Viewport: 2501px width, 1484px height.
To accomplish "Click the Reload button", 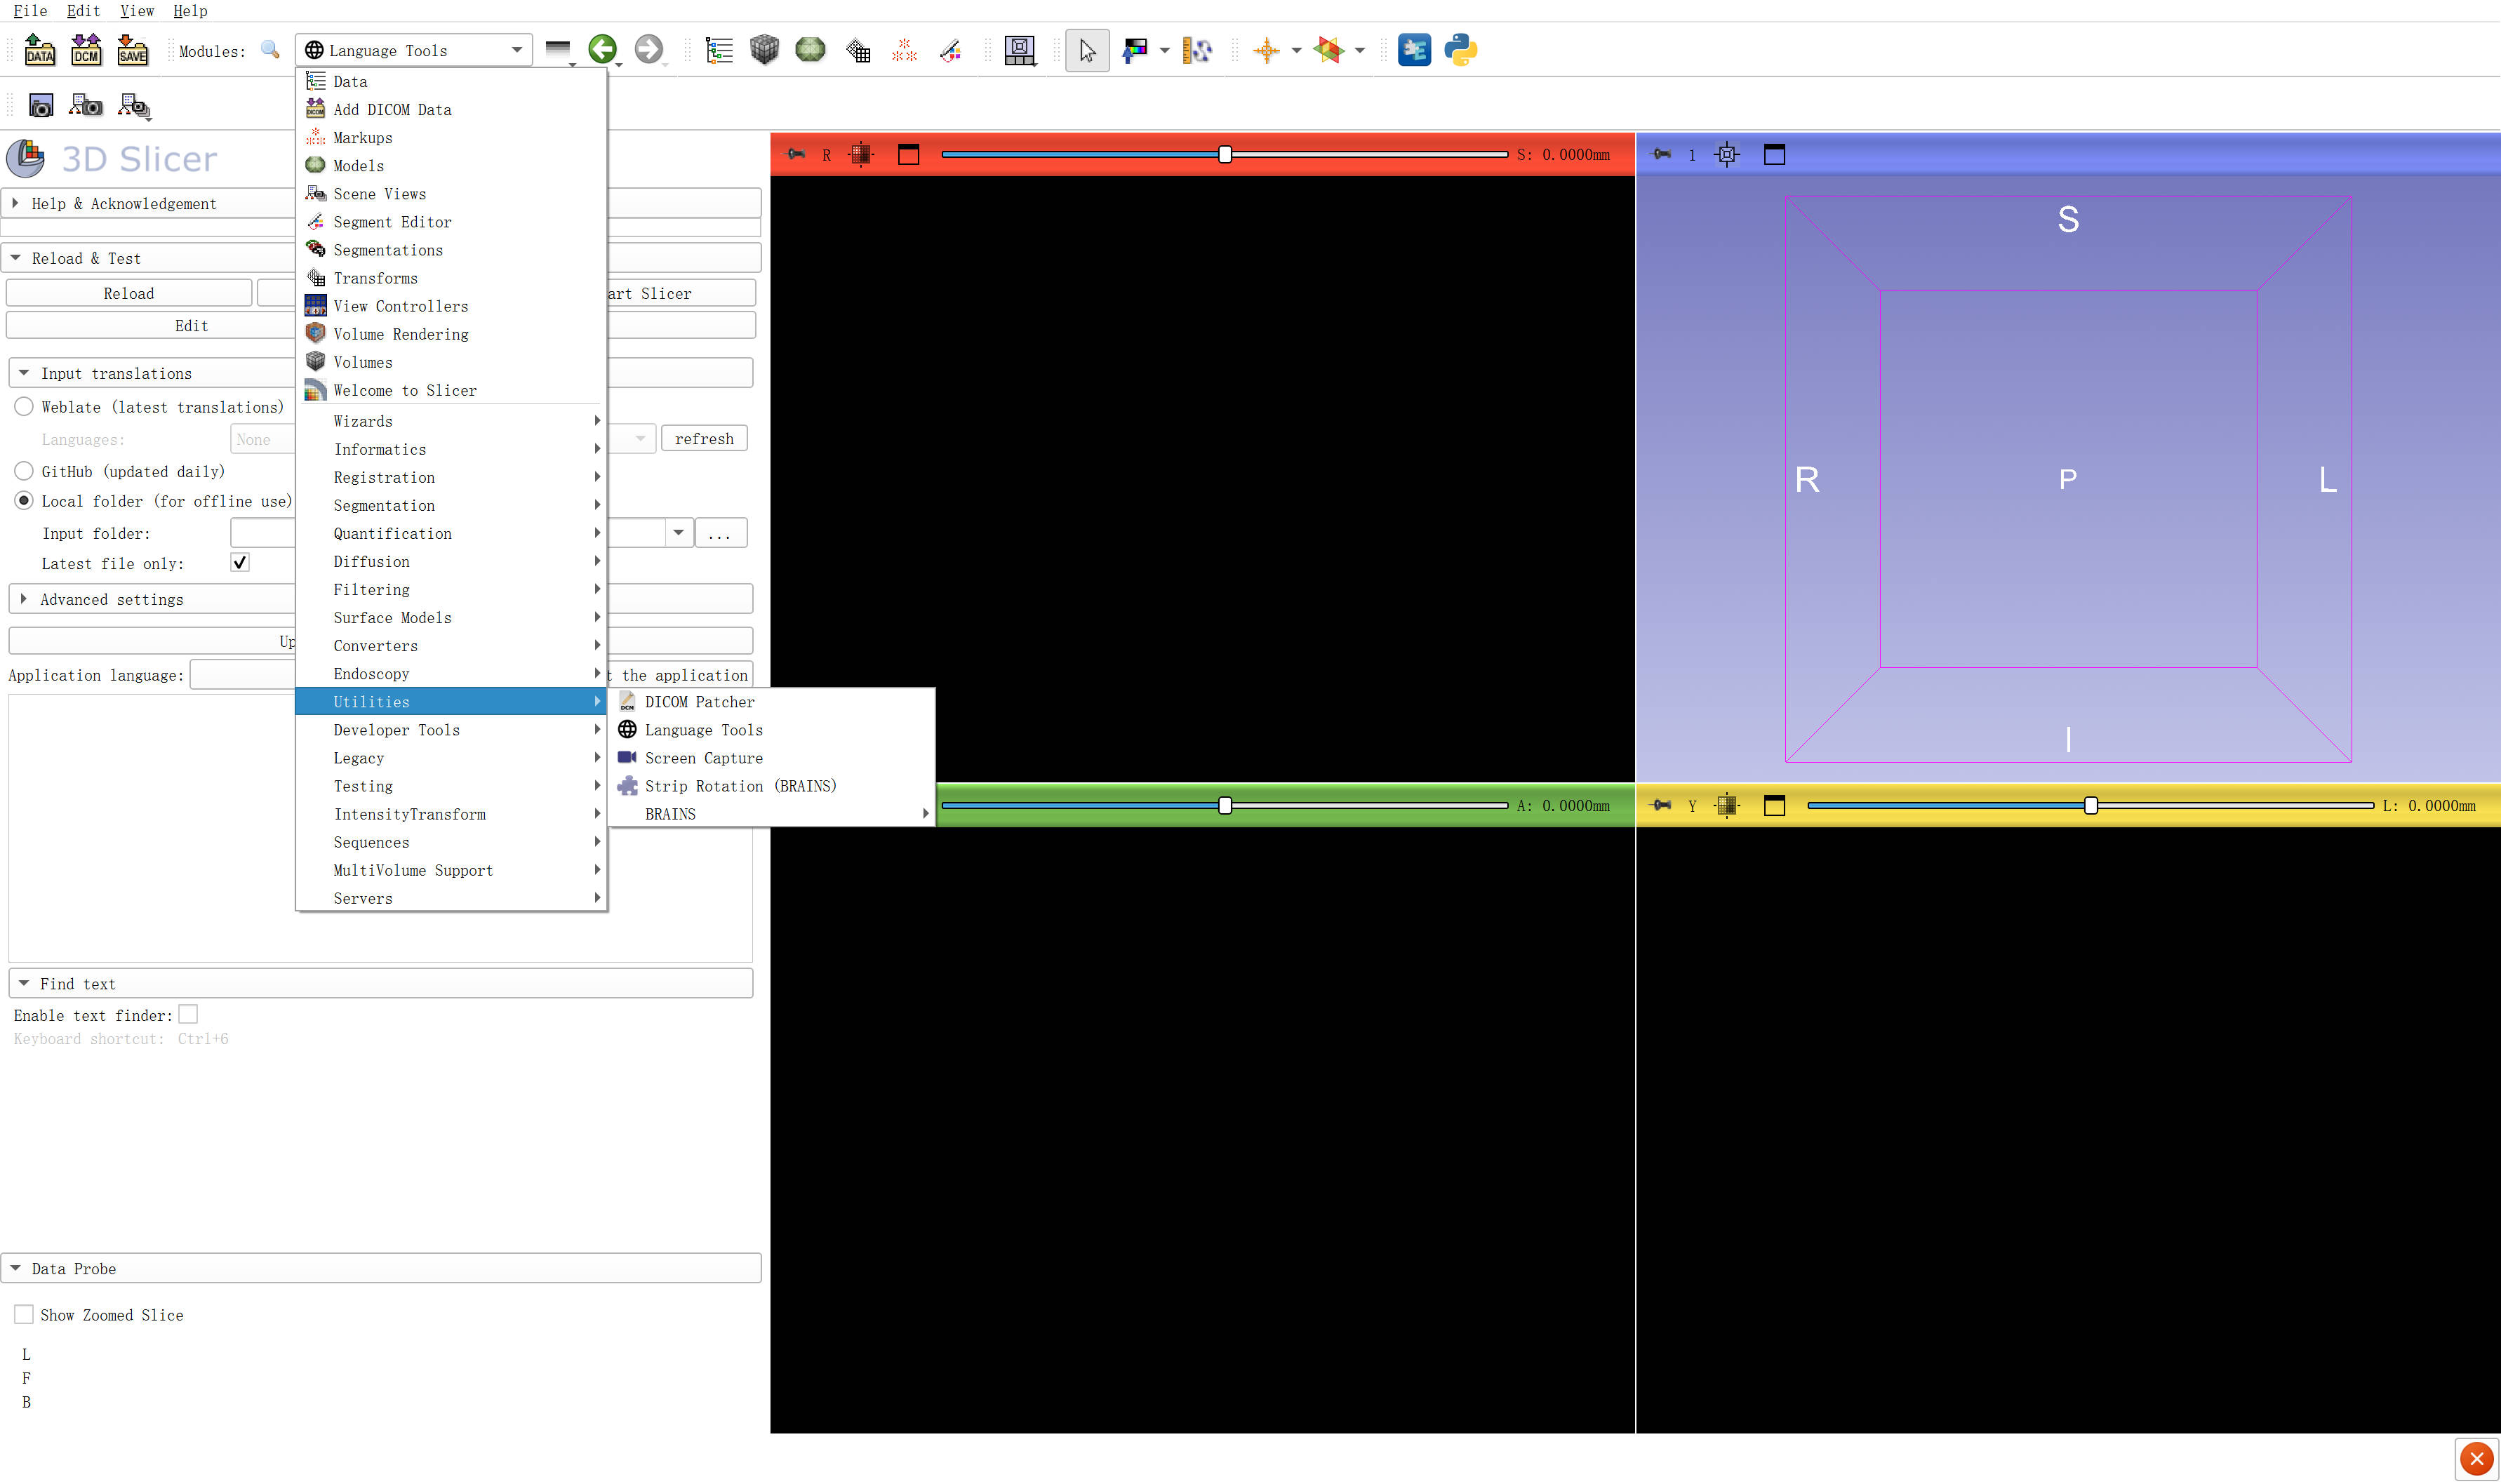I will point(128,293).
